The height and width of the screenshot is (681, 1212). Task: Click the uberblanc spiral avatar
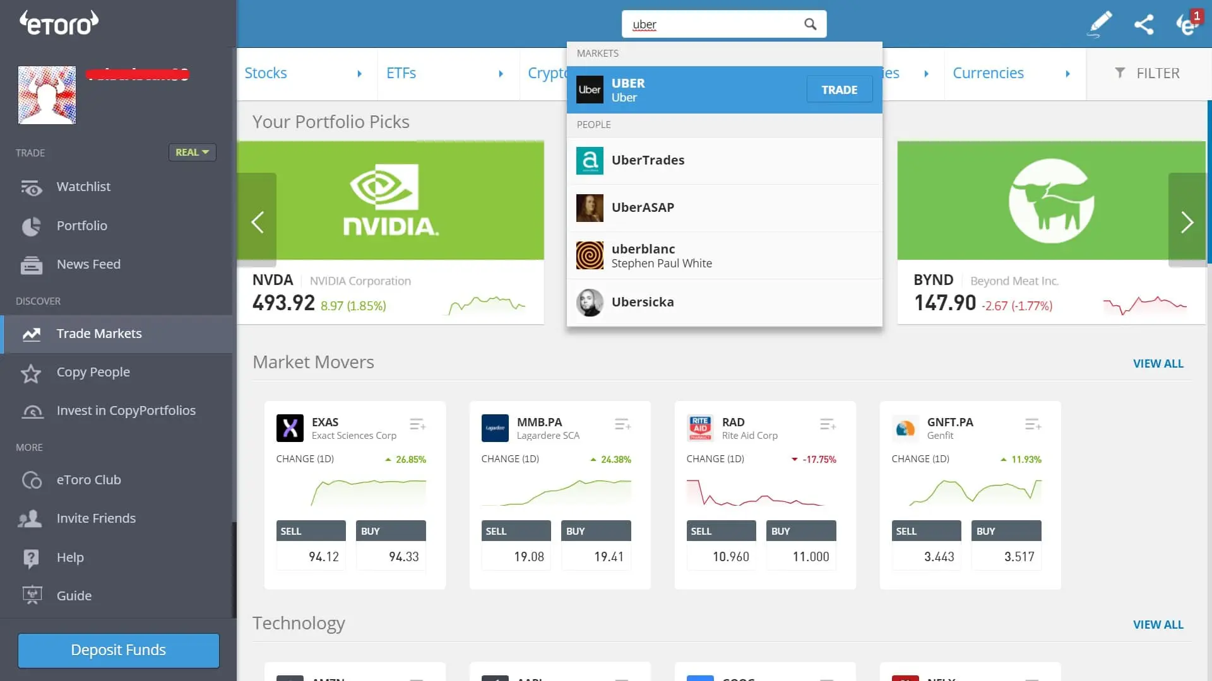pos(590,255)
